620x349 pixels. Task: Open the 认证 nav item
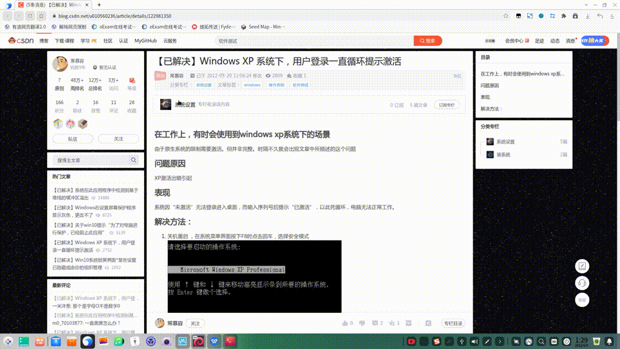point(123,41)
